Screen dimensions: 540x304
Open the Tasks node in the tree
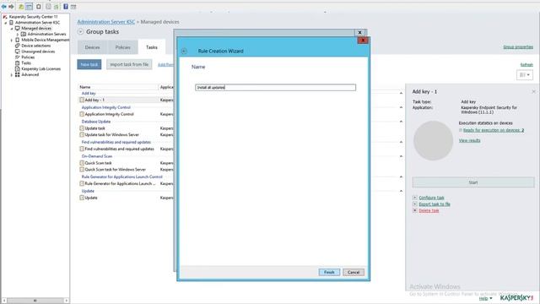26,63
